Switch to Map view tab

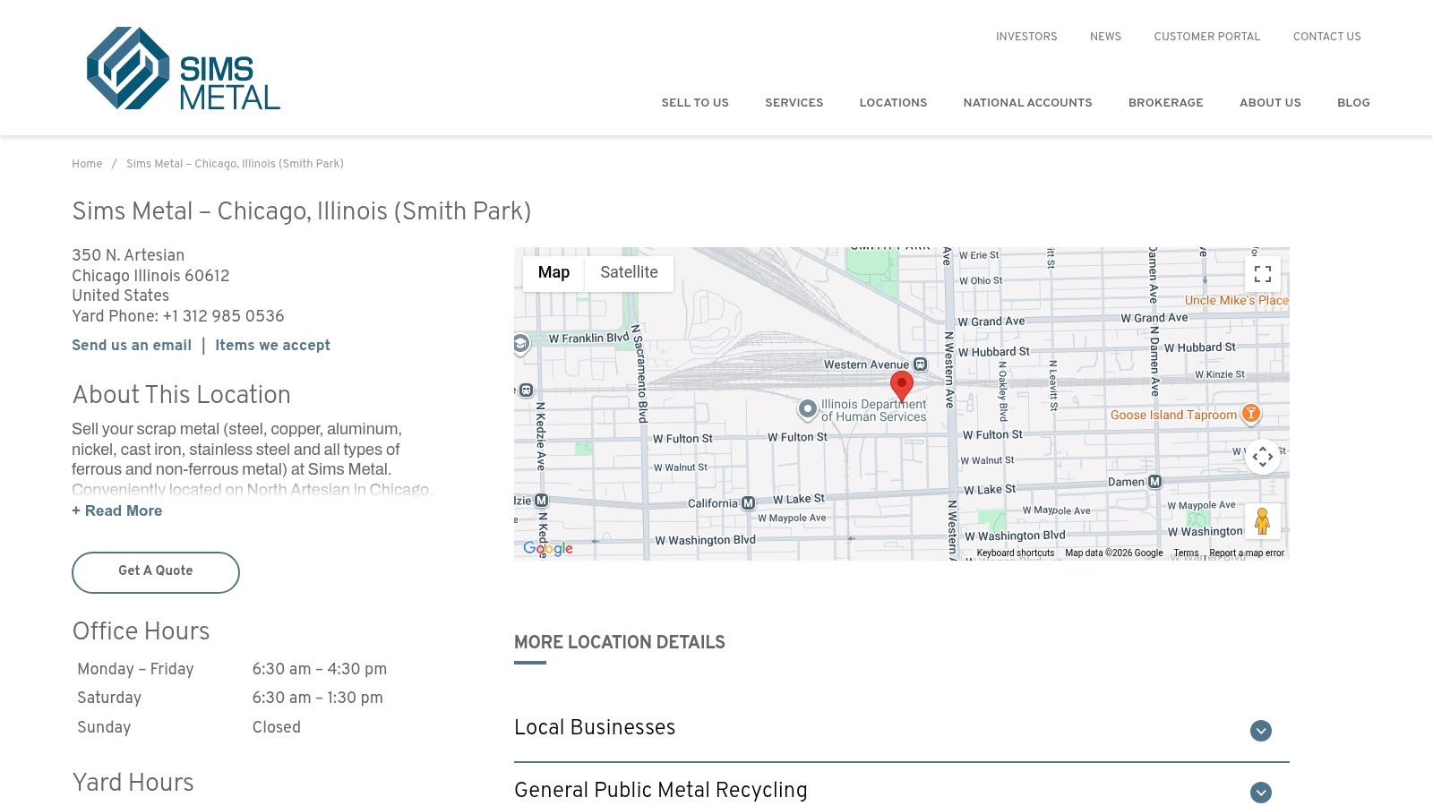pos(553,273)
